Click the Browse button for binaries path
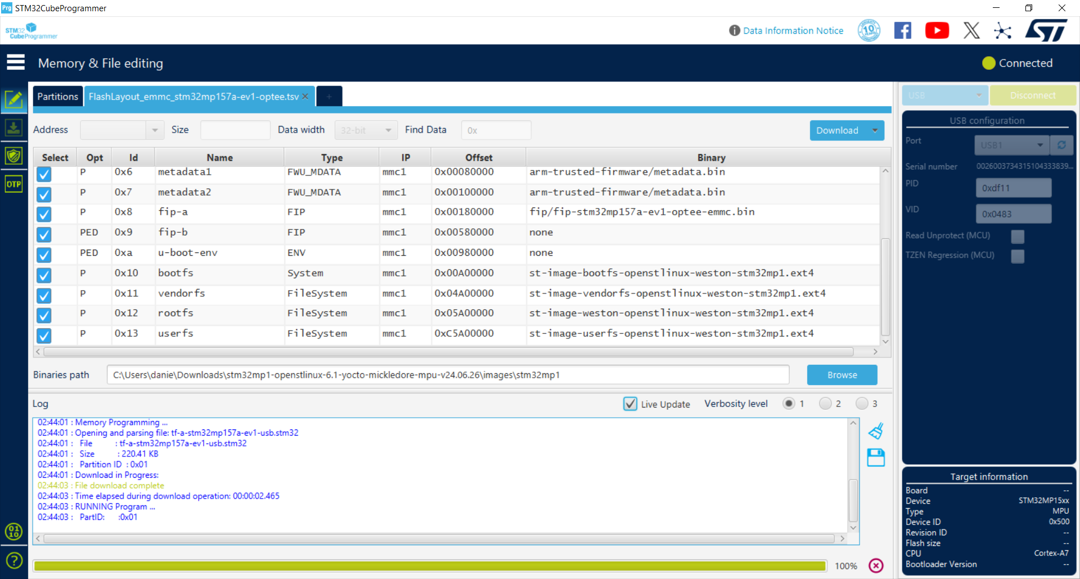The height and width of the screenshot is (579, 1080). point(841,375)
